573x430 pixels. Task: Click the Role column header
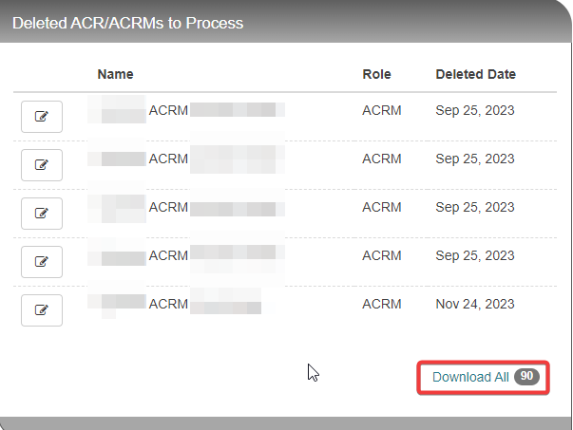[376, 74]
